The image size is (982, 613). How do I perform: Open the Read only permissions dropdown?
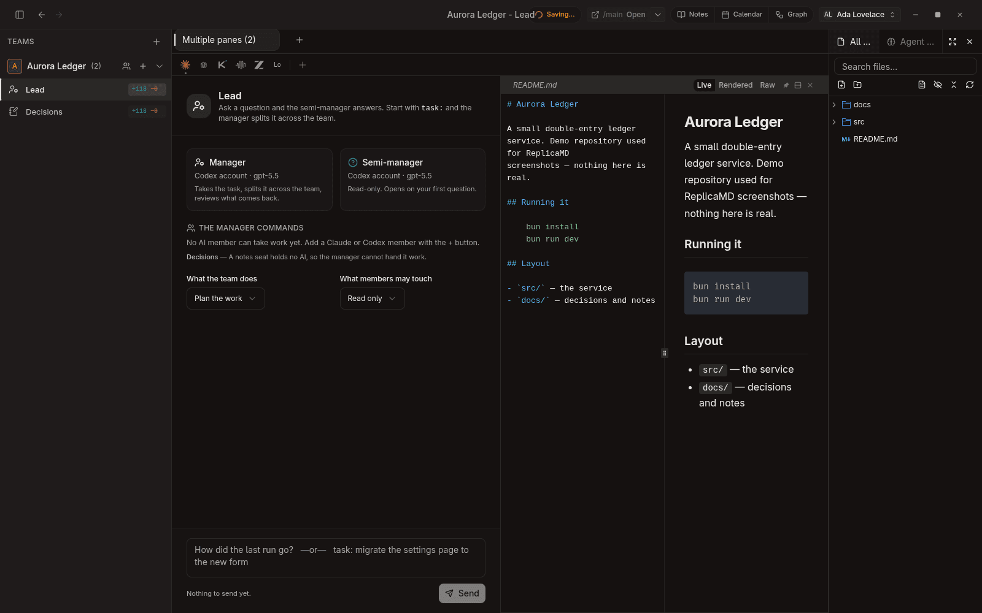coord(372,299)
